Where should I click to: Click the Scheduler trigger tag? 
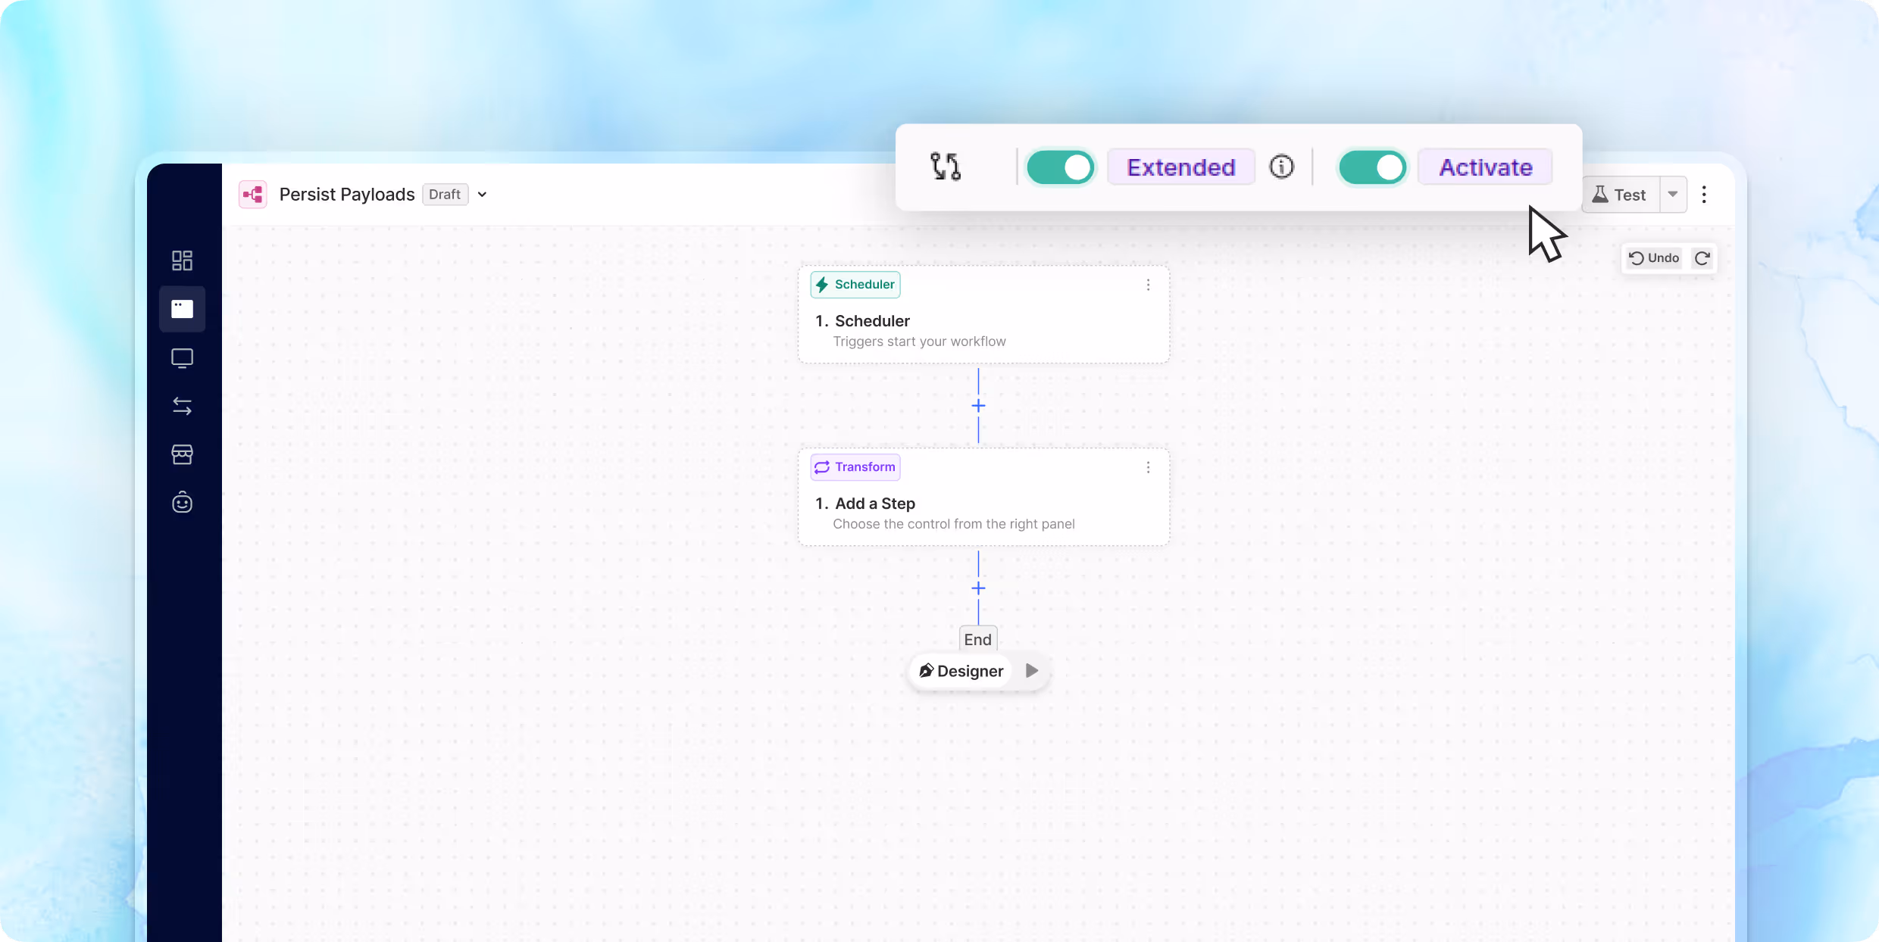pyautogui.click(x=855, y=285)
